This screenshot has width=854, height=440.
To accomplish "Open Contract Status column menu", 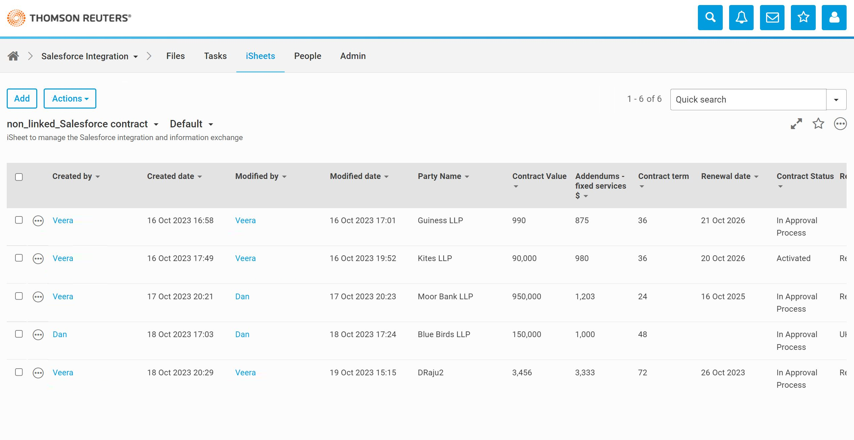I will pyautogui.click(x=780, y=186).
